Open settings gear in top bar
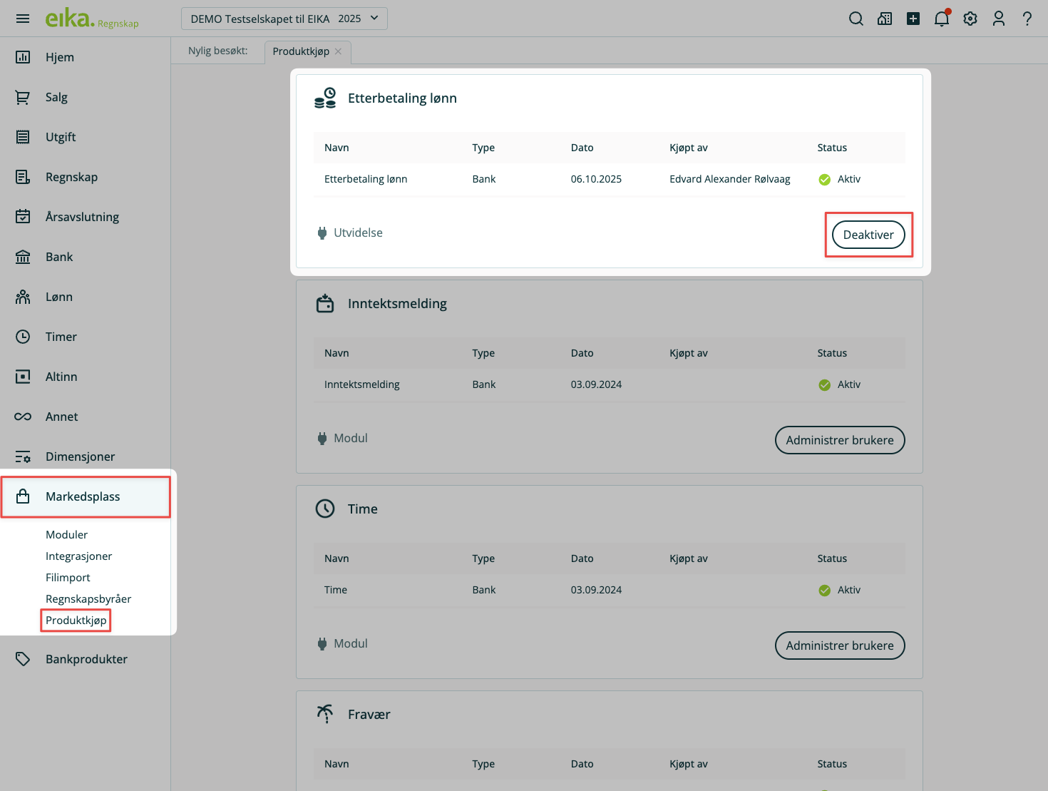The height and width of the screenshot is (791, 1048). pos(970,19)
